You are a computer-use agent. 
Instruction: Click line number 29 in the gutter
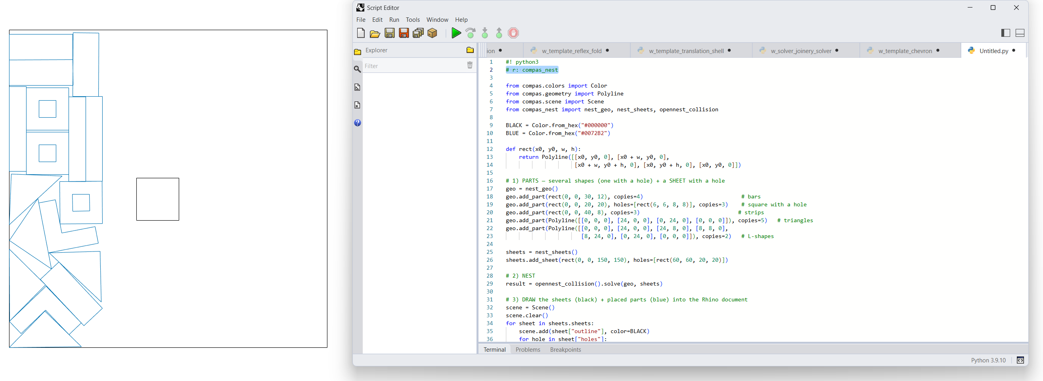pos(490,284)
